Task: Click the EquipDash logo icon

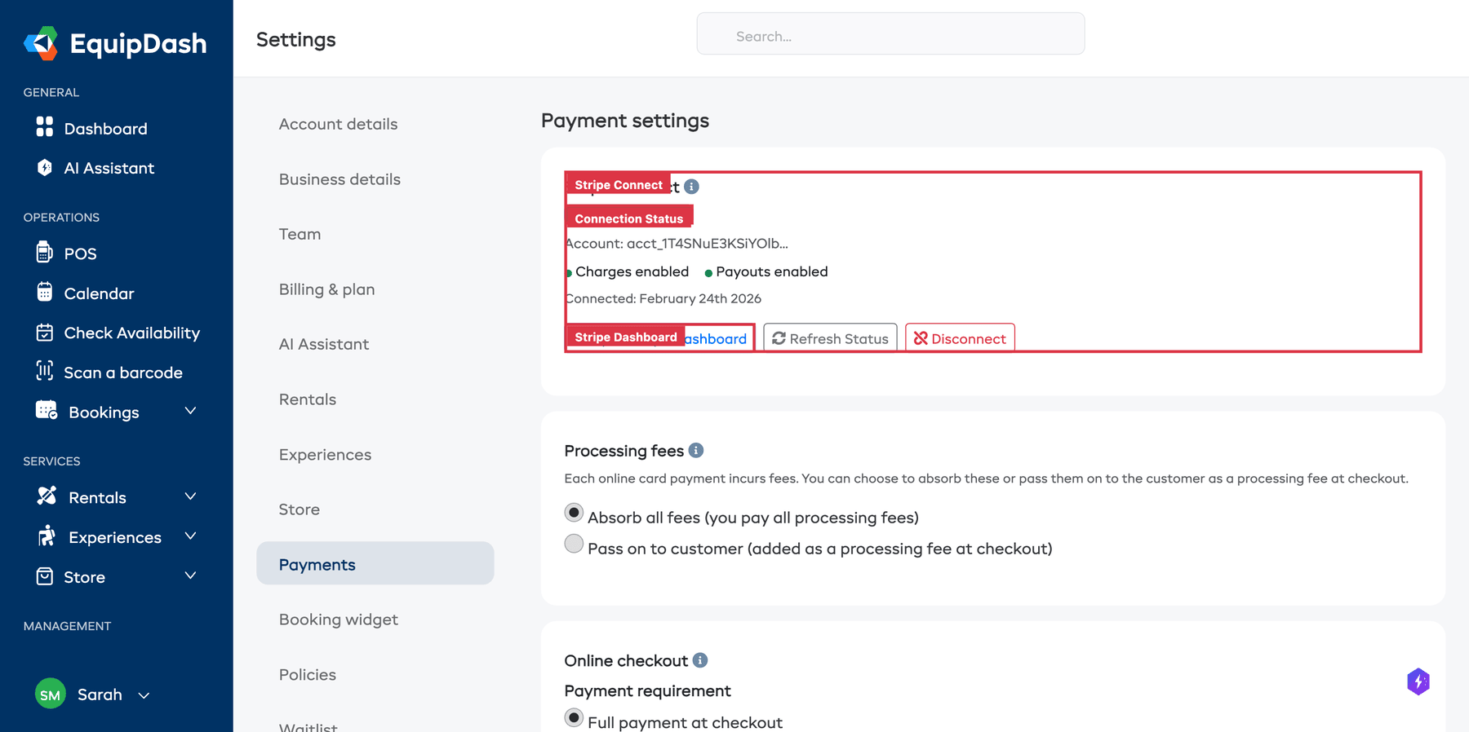Action: coord(41,43)
